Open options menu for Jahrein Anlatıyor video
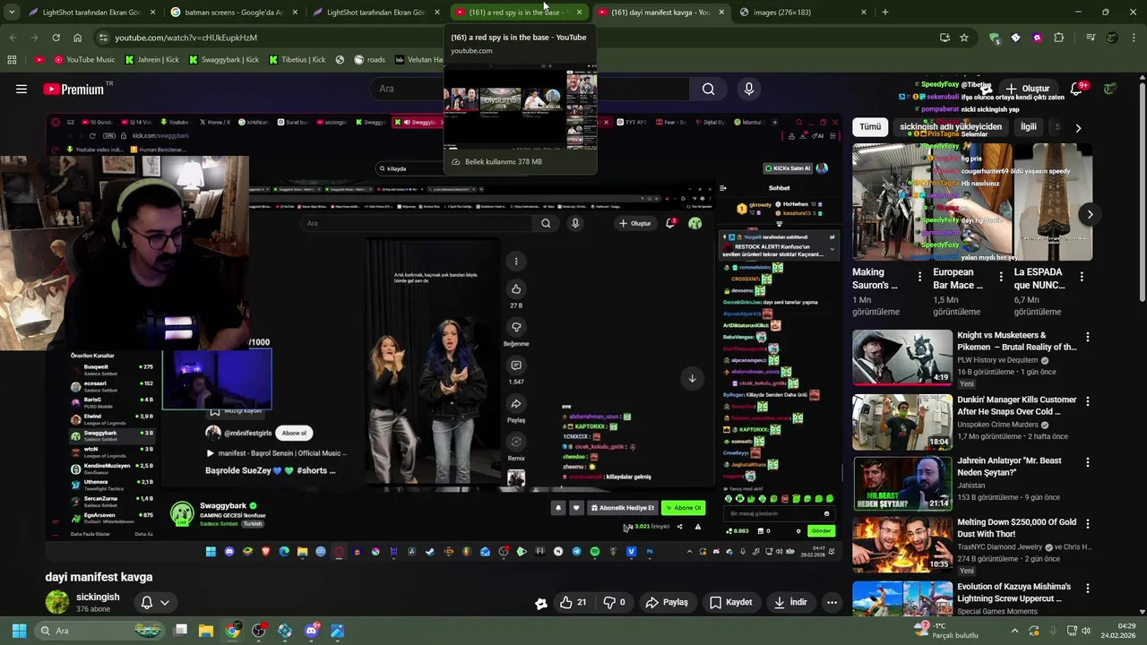 (x=1088, y=462)
